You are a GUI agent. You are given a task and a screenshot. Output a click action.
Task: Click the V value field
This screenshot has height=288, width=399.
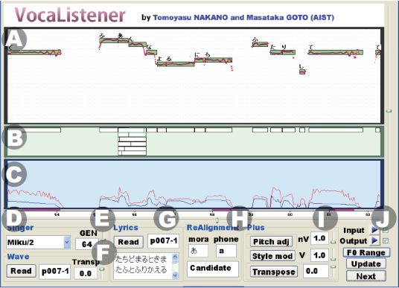coord(319,255)
